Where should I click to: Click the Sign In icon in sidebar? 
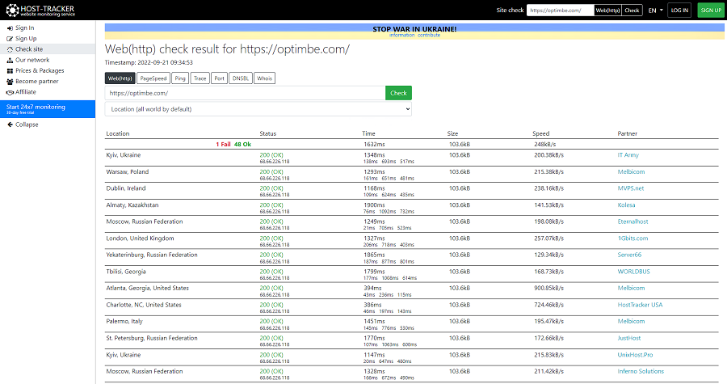pyautogui.click(x=10, y=28)
